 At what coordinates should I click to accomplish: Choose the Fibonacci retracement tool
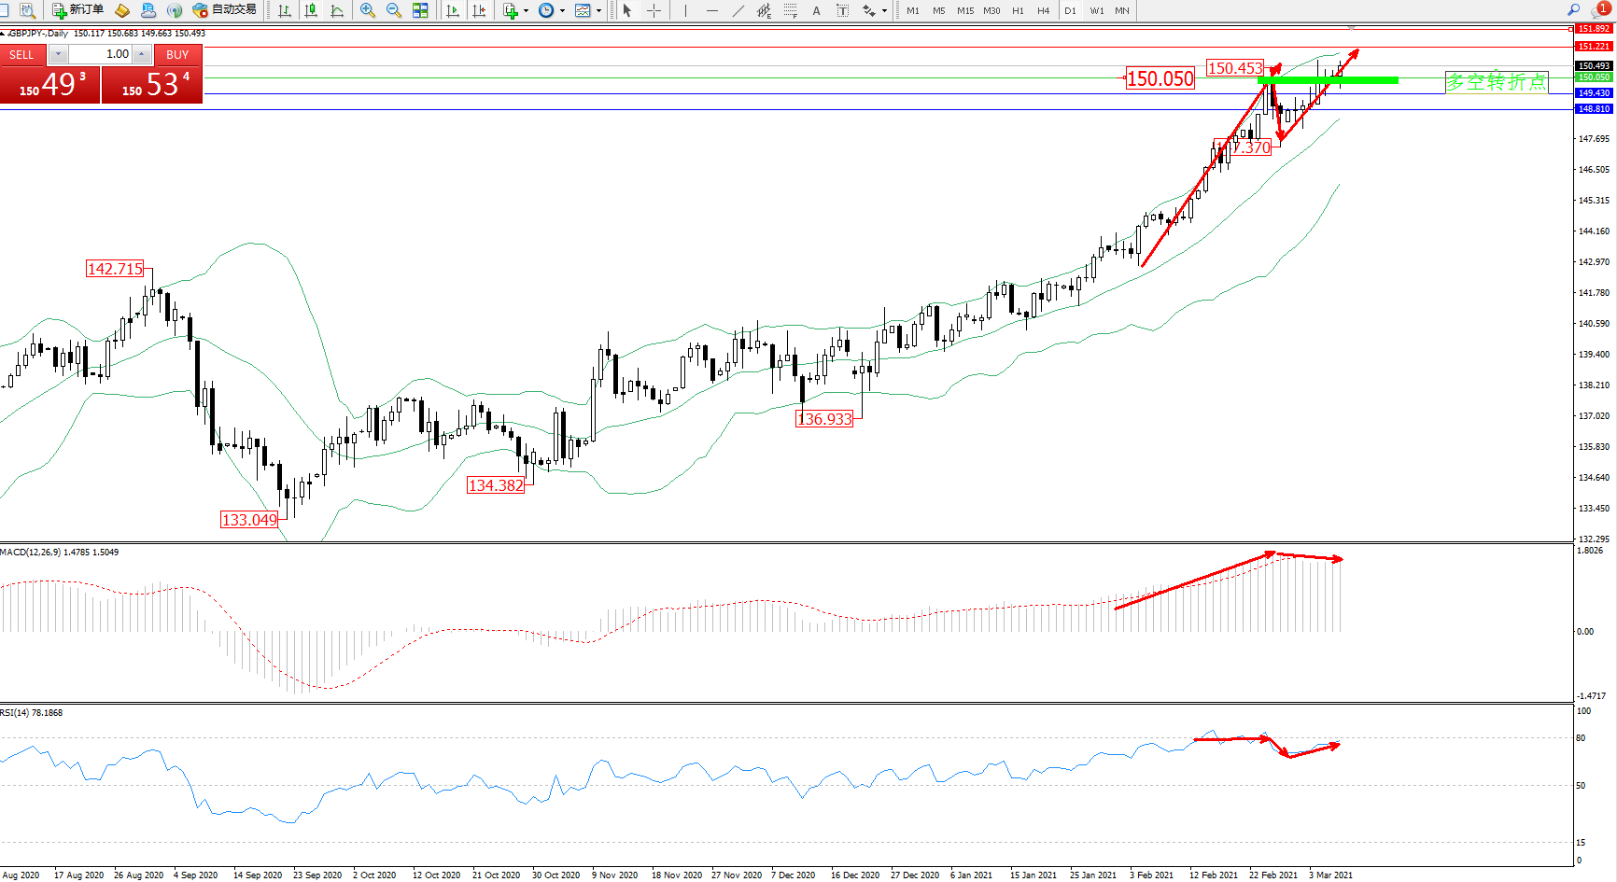click(x=790, y=10)
